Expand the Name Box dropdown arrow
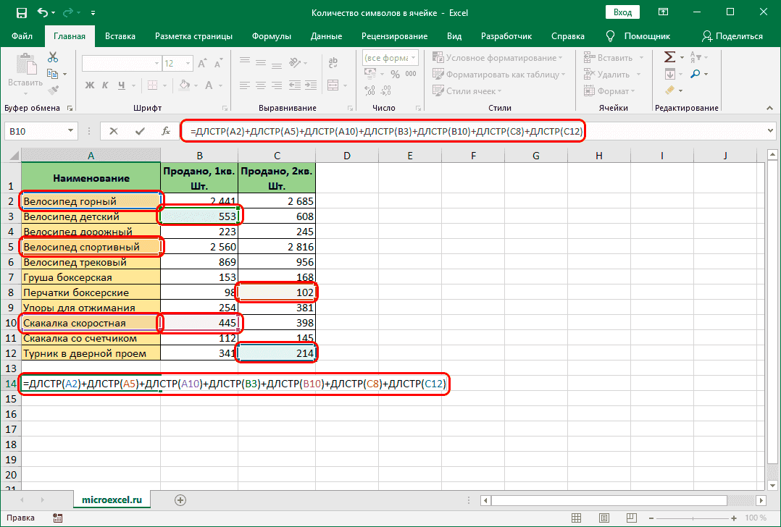781x527 pixels. [x=71, y=131]
